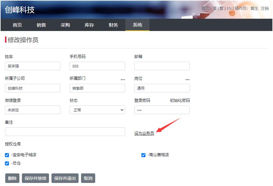Uncheck the 宝安电子城店 warehouse checkbox
This screenshot has width=273, height=186.
[x=7, y=155]
